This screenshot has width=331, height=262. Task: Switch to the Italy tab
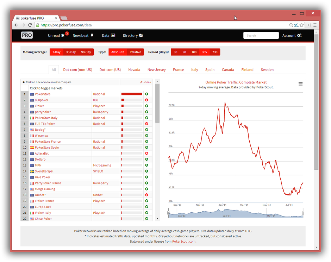pyautogui.click(x=195, y=70)
